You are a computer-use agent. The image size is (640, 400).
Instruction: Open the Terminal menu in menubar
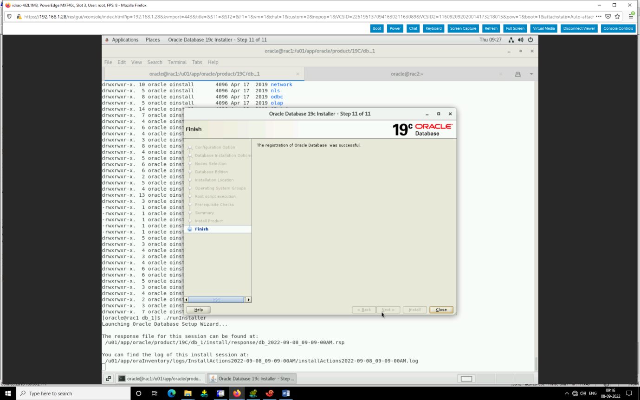coord(177,62)
